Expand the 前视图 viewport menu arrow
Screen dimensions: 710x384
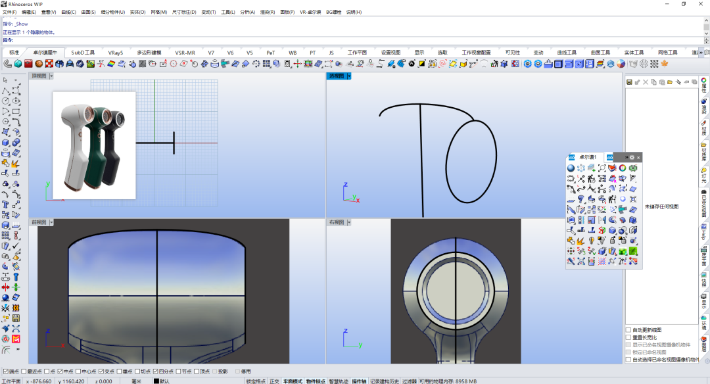coord(51,222)
